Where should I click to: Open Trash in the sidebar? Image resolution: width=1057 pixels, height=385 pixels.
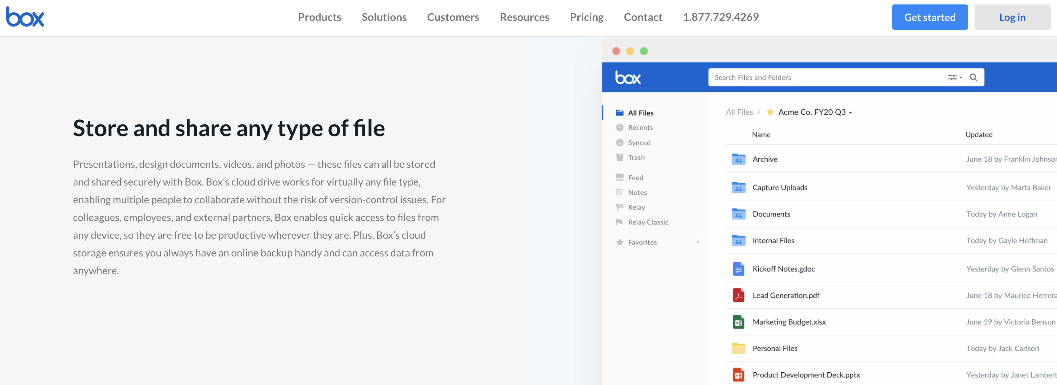pos(636,158)
